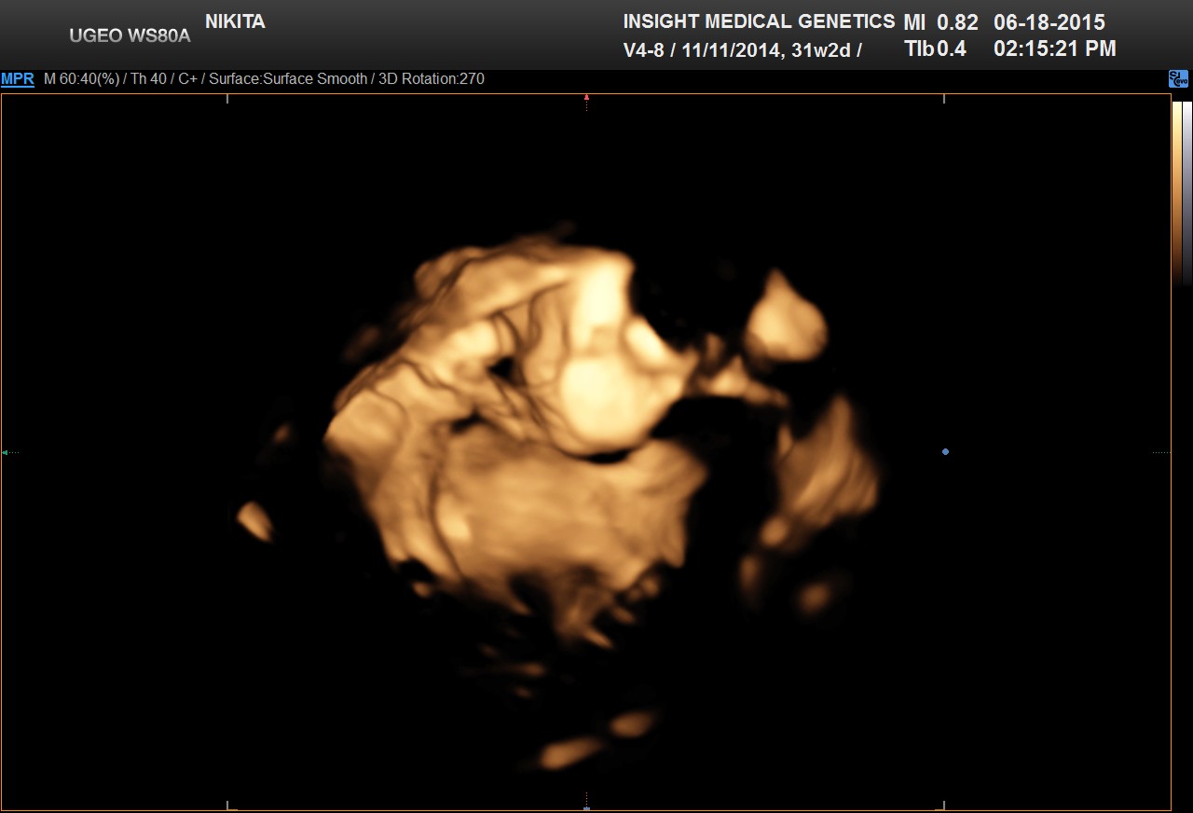This screenshot has width=1193, height=813.
Task: Click the time display 02:15:21 PM
Action: 1055,49
